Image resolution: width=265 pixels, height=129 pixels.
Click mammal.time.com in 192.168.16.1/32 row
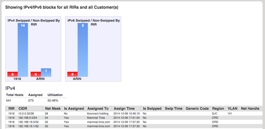click(x=98, y=126)
